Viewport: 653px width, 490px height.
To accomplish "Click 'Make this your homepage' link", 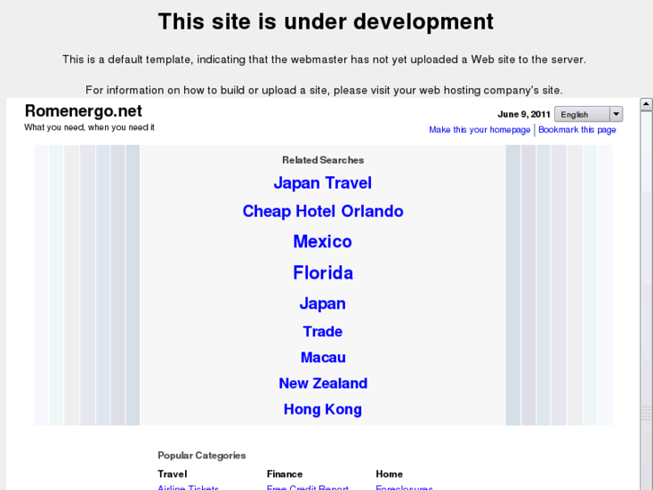I will click(480, 129).
